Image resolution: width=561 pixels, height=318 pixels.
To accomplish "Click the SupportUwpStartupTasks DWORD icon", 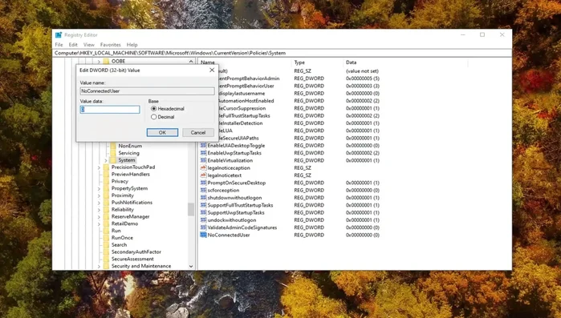I will tap(203, 212).
